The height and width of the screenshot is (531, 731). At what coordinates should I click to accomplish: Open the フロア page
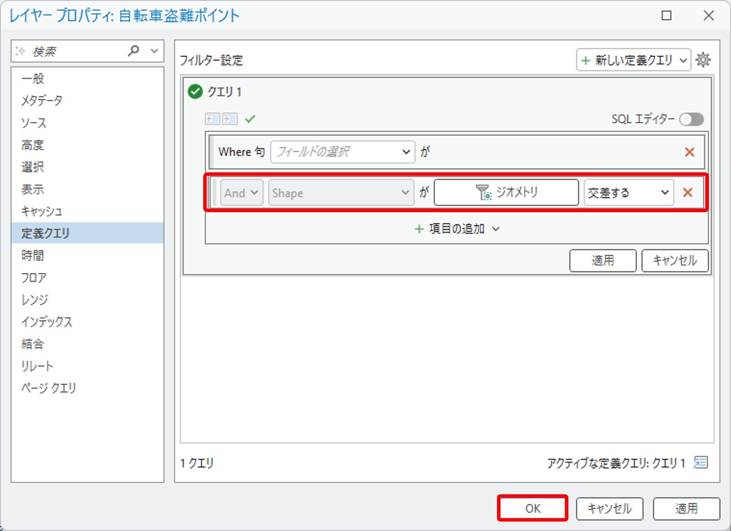click(87, 278)
